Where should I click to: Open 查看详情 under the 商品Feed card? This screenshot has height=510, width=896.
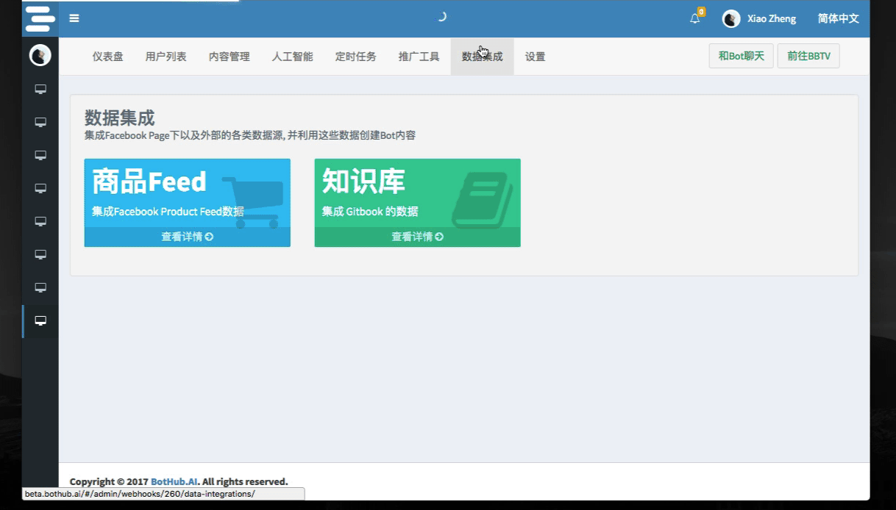(187, 237)
